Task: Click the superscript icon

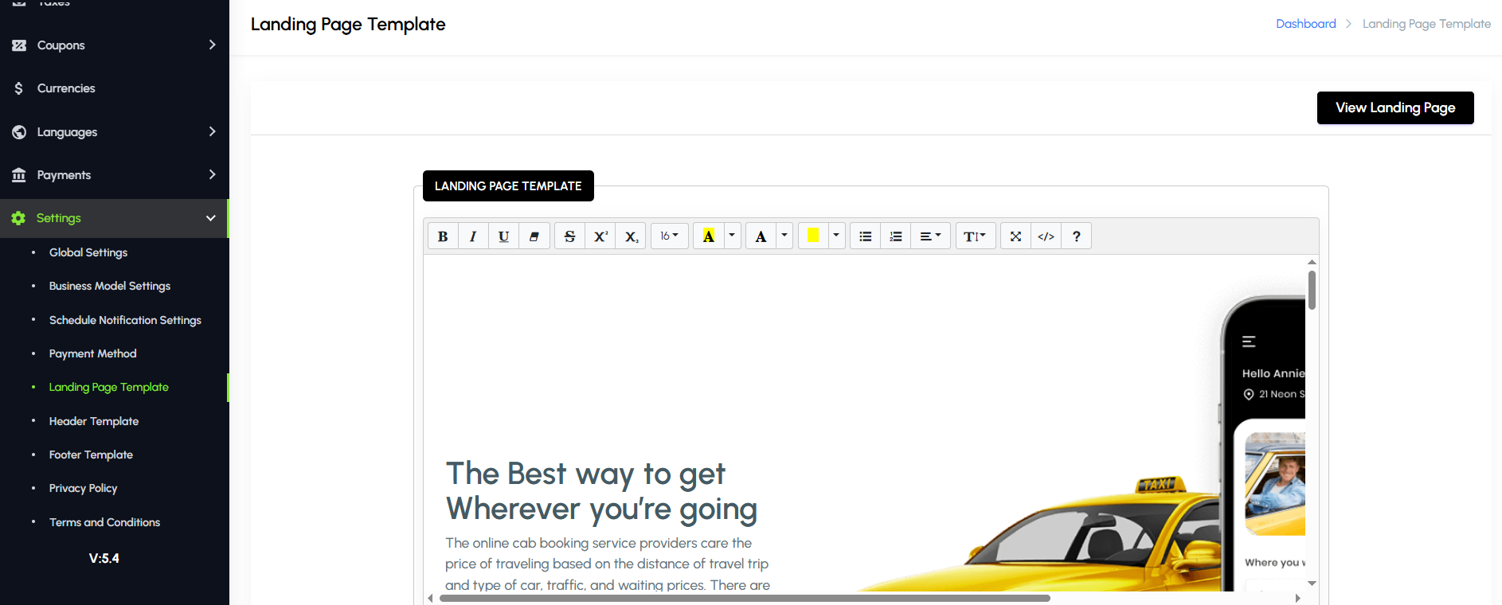Action: click(x=600, y=236)
